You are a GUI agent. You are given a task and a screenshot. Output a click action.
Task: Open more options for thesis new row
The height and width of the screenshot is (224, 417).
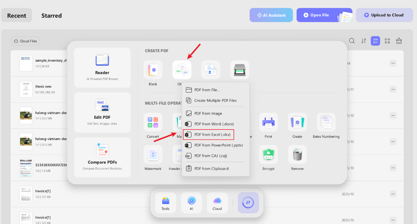click(393, 89)
